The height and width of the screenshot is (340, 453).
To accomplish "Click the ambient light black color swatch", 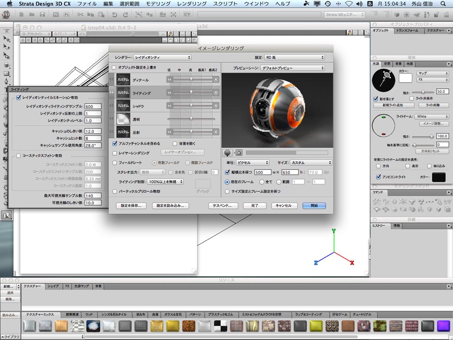I will (439, 177).
